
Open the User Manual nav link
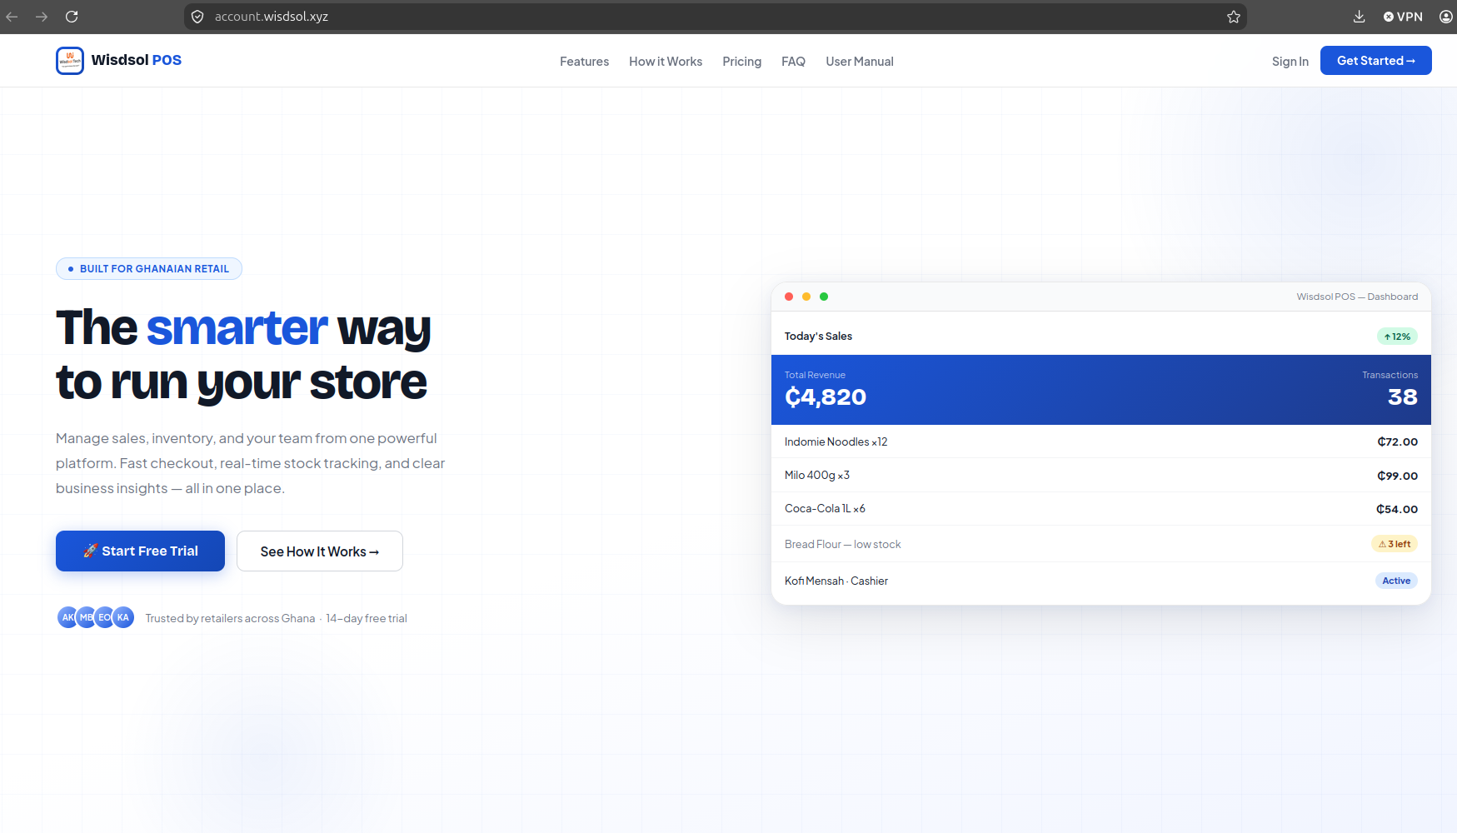click(860, 62)
